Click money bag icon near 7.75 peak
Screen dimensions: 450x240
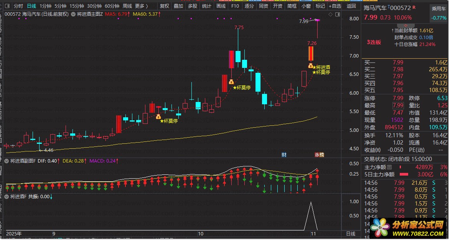[x=231, y=82]
